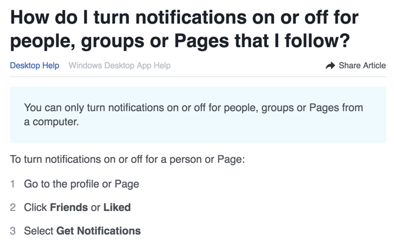Click the words "a computer." in the note
Viewport: 394px width, 244px height.
[x=51, y=122]
